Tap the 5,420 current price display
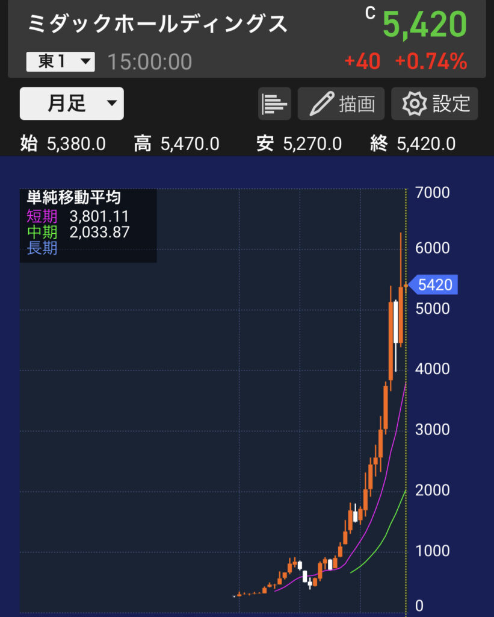This screenshot has width=494, height=617. coord(425,24)
